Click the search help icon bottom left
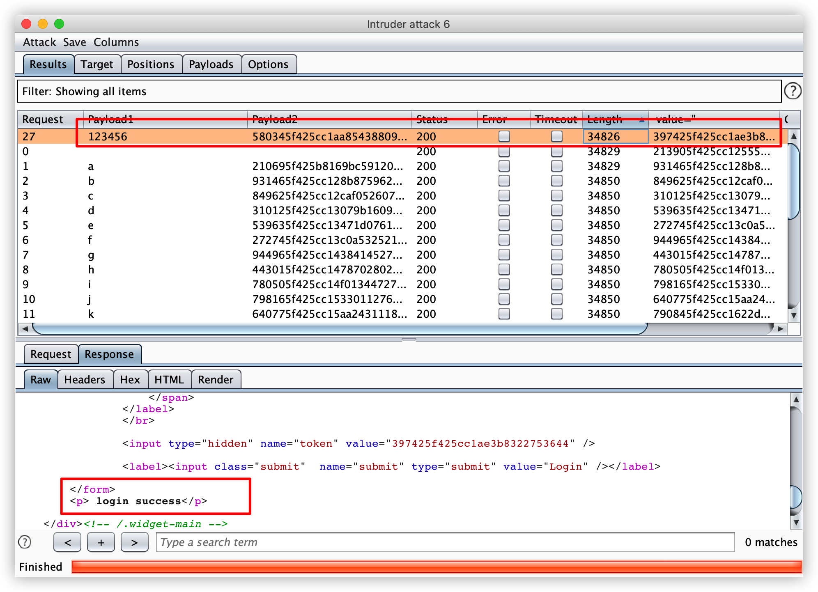This screenshot has width=818, height=592. click(x=25, y=542)
